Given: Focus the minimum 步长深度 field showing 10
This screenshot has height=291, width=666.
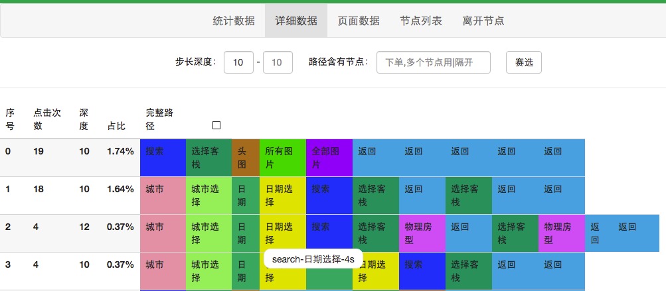Looking at the screenshot, I should [x=238, y=62].
